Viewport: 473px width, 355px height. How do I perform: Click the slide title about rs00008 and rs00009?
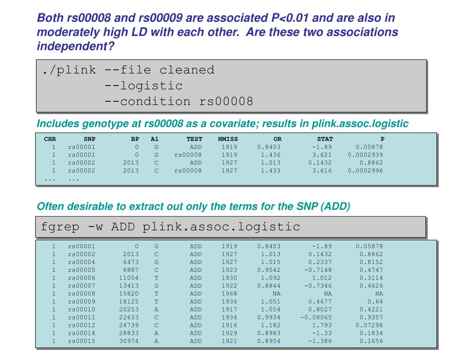tap(217, 32)
